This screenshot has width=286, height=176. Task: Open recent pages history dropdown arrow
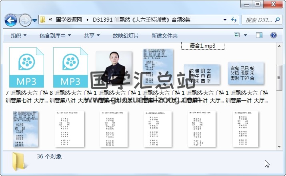(x=35, y=20)
